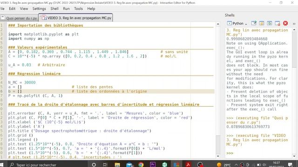The height and width of the screenshot is (167, 298).
Task: Click the '### Régression linéaire' heading line
Action: click(x=34, y=74)
